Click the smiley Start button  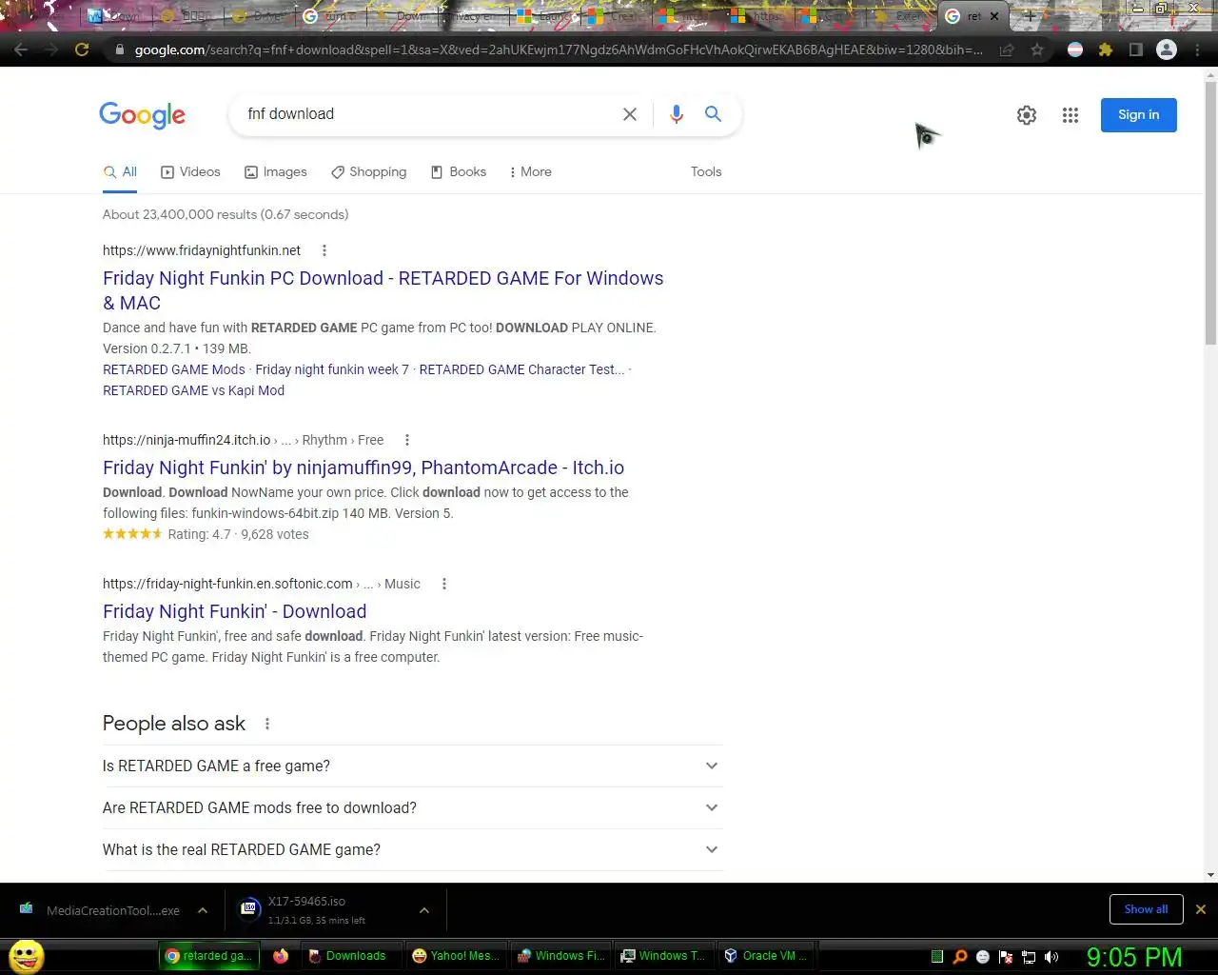click(x=27, y=956)
